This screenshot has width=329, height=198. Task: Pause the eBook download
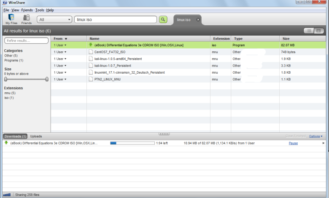pyautogui.click(x=293, y=143)
